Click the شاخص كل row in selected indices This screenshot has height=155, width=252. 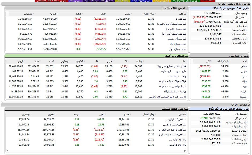click(97, 19)
